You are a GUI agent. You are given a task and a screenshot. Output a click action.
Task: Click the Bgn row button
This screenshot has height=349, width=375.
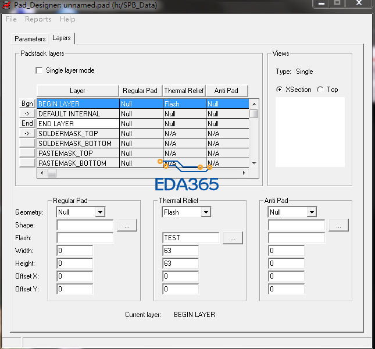coord(27,104)
